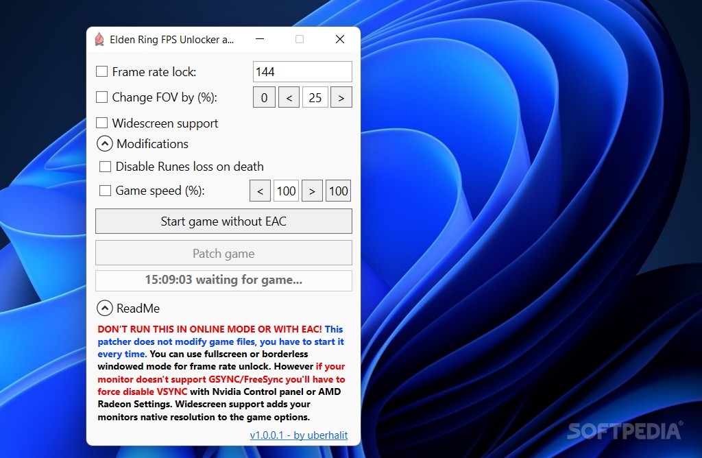This screenshot has width=702, height=458.
Task: Check Disable Runes loss on death
Action: [105, 167]
